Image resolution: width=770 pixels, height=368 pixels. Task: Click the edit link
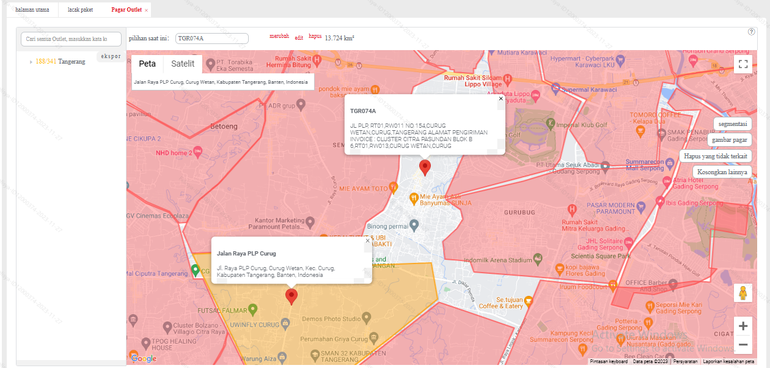(x=299, y=38)
